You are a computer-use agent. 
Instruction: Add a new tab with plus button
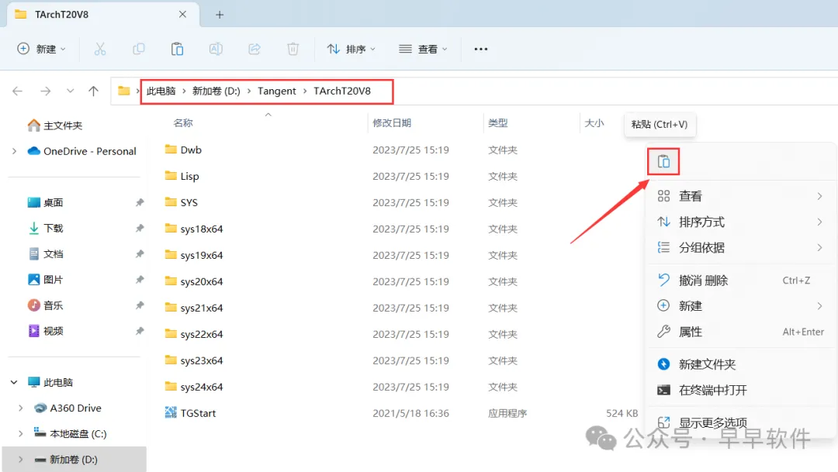tap(220, 15)
